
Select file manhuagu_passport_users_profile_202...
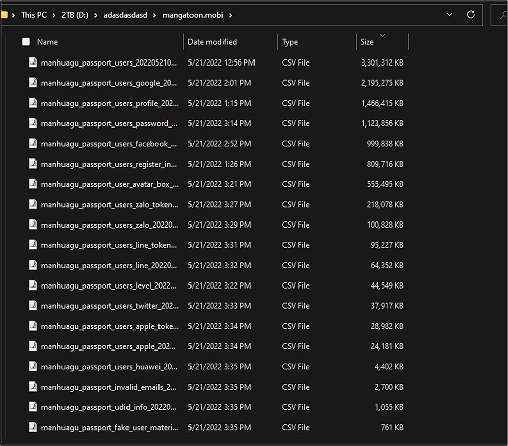click(110, 103)
